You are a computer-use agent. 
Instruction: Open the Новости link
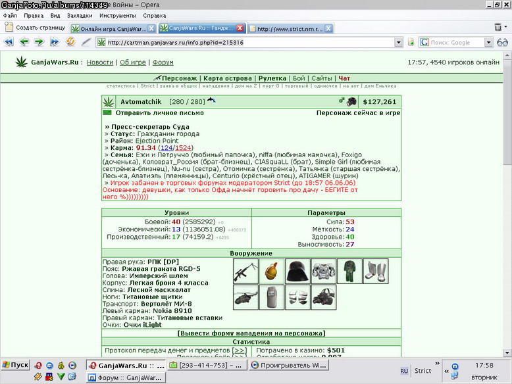pos(100,62)
